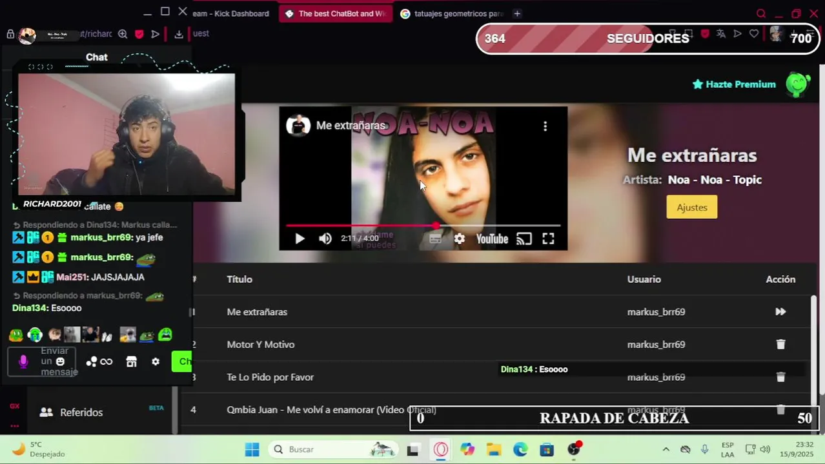Click the Enviar un mensaje chat field

42,362
